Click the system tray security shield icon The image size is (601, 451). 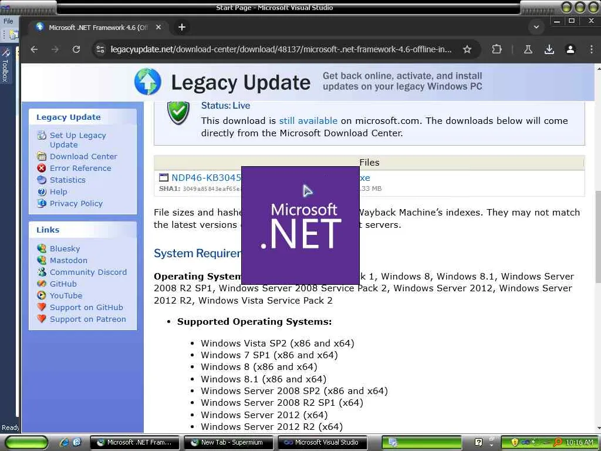515,443
